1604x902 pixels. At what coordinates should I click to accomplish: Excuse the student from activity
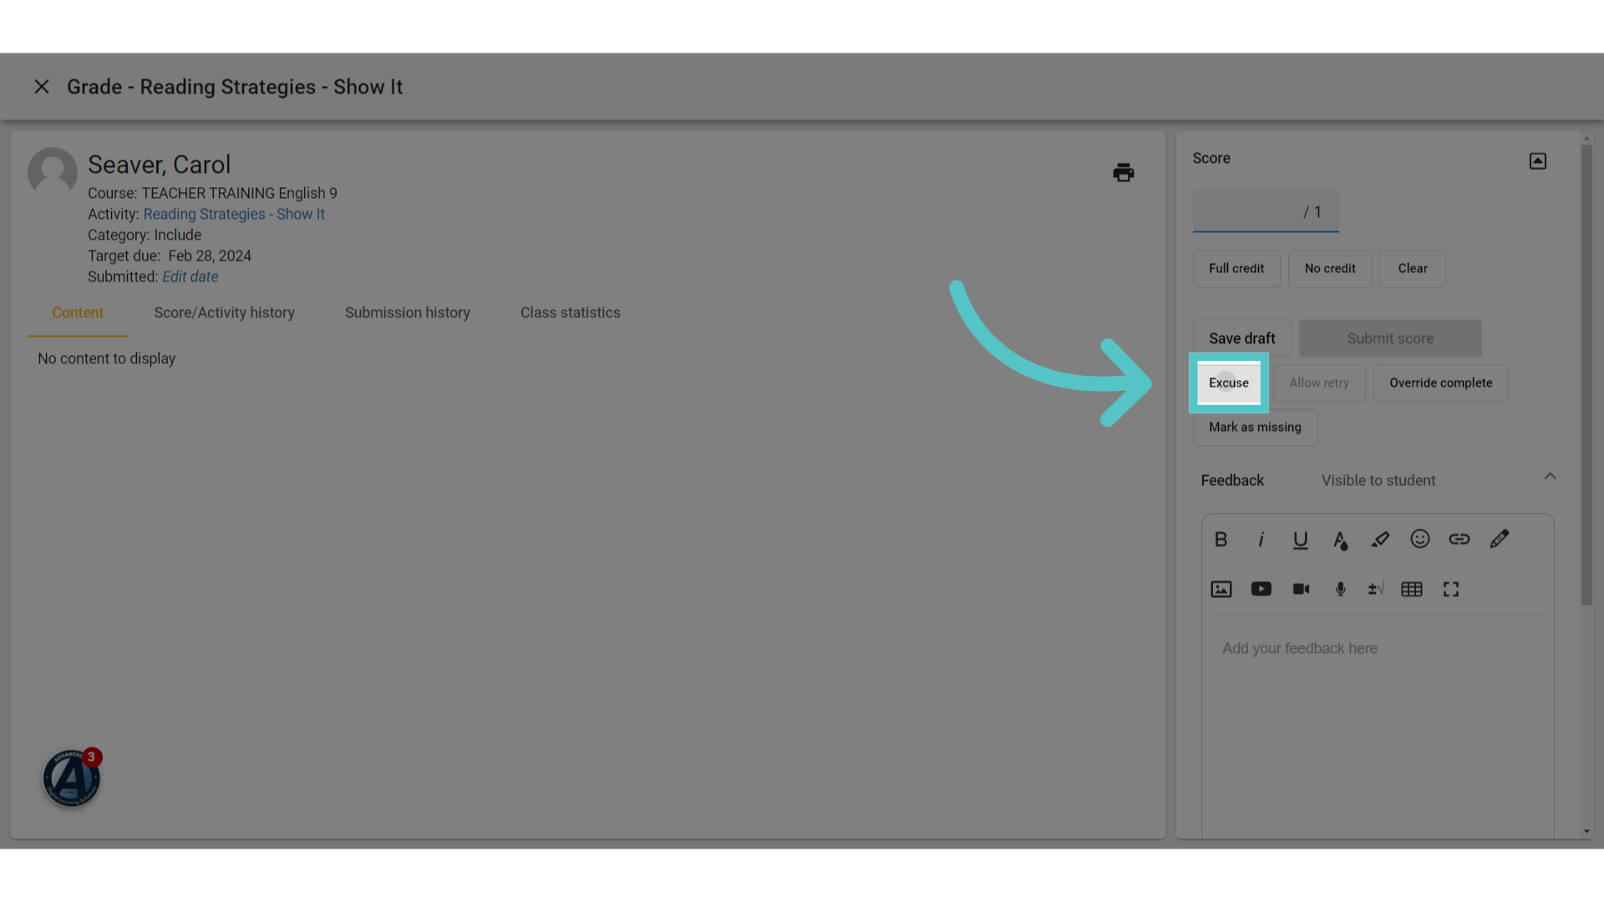coord(1229,383)
